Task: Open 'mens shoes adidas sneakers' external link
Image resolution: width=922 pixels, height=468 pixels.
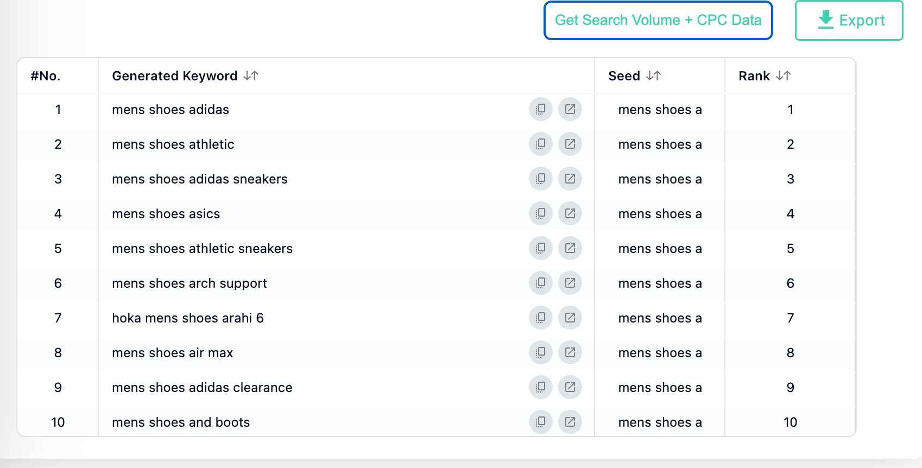Action: click(x=570, y=179)
